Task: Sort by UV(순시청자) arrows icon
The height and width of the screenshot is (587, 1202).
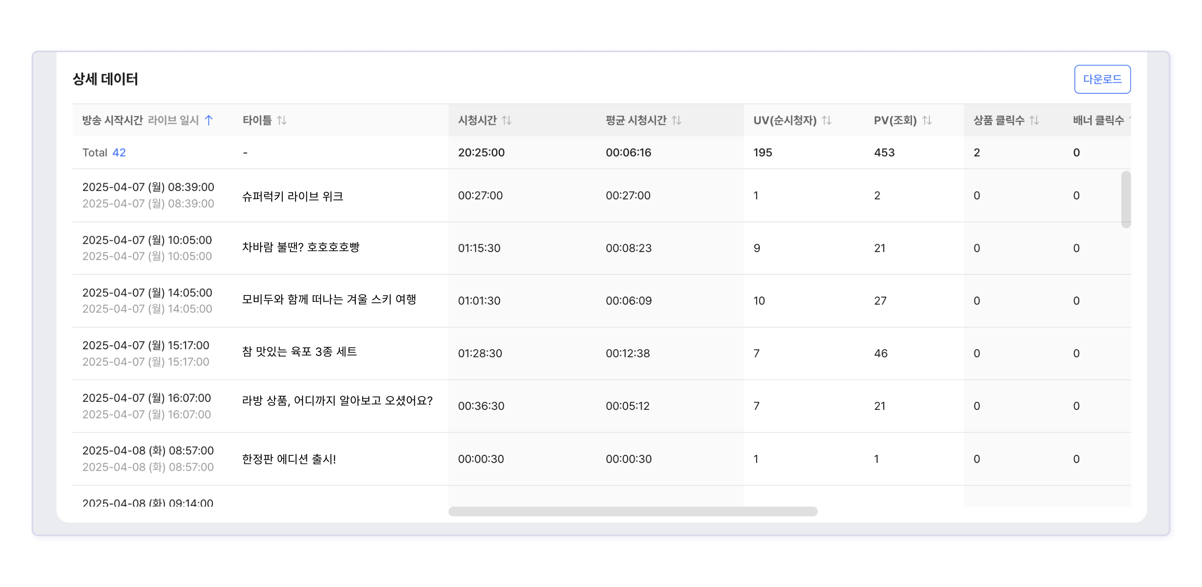Action: (x=827, y=121)
